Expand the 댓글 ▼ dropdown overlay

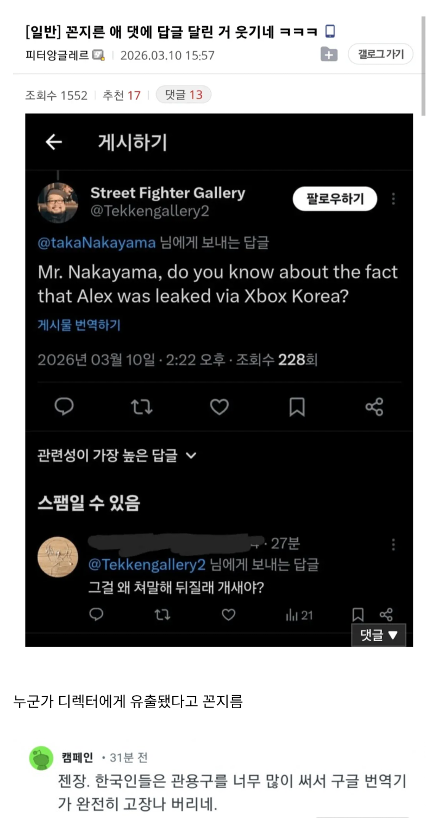(379, 635)
